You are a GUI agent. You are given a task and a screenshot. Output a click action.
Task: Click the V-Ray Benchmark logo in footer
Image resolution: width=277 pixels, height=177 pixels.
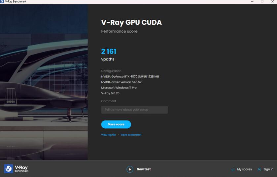coord(16,169)
